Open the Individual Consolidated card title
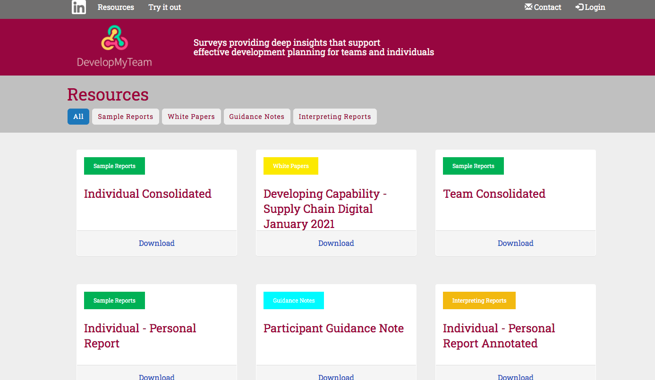The height and width of the screenshot is (380, 655). (147, 194)
